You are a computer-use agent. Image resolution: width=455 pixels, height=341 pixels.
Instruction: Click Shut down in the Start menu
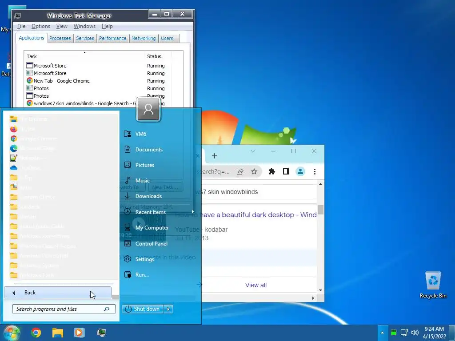(143, 309)
